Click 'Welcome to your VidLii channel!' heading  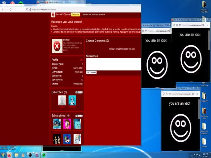click(x=66, y=22)
